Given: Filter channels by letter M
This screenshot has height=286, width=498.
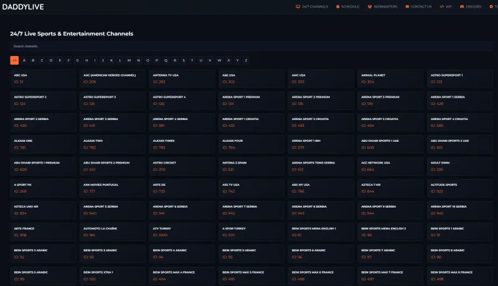Looking at the screenshot, I should pyautogui.click(x=129, y=60).
